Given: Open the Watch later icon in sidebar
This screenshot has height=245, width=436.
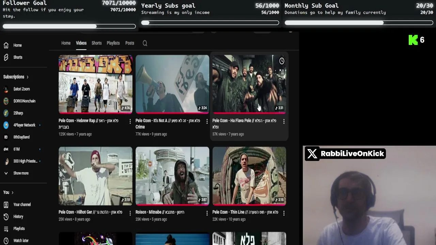Looking at the screenshot, I should tap(6, 241).
